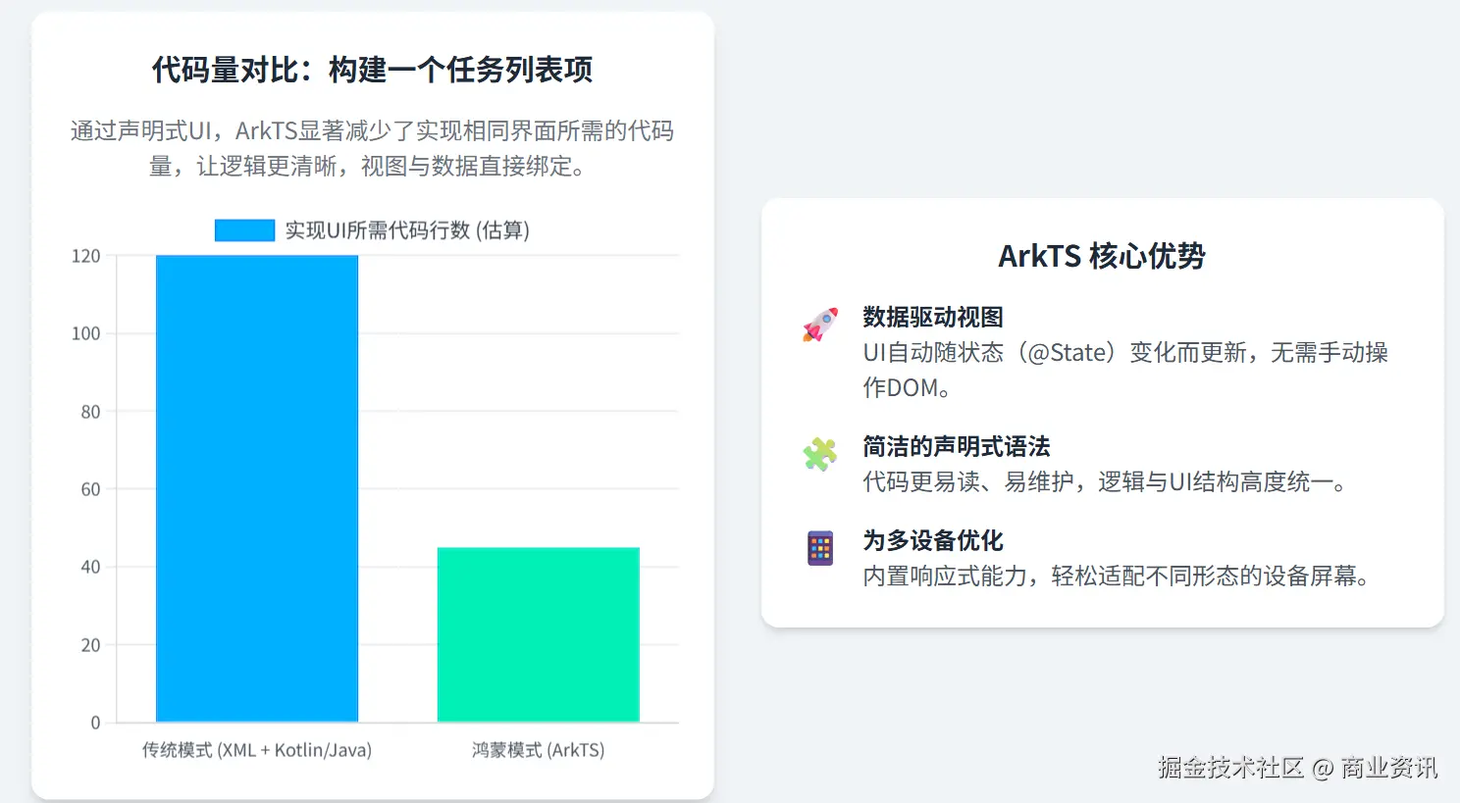Viewport: 1460px width, 803px height.
Task: Click the device grid icon beside 为多设备优化
Action: (820, 548)
